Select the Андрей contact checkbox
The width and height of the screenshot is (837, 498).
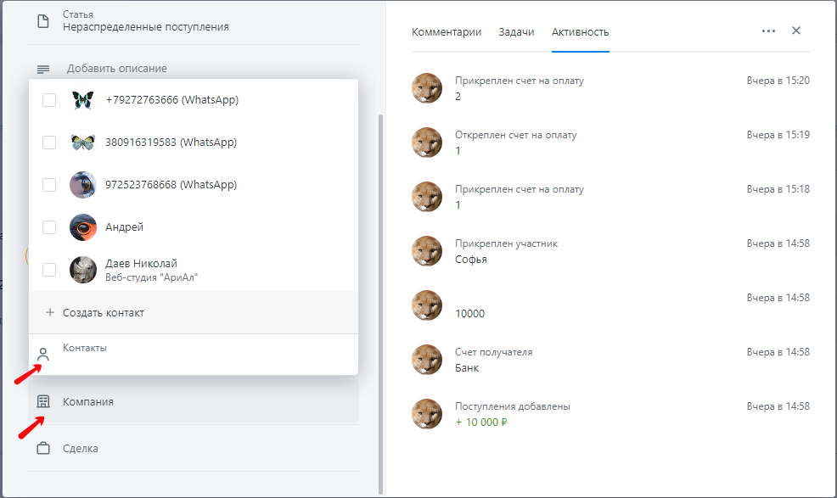(49, 227)
